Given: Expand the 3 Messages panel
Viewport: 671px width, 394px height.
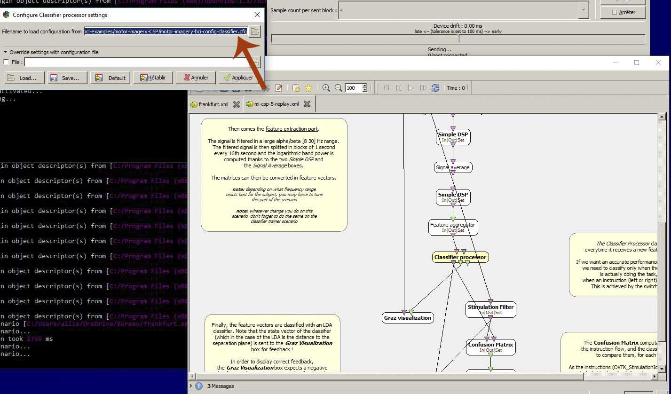Looking at the screenshot, I should point(191,386).
